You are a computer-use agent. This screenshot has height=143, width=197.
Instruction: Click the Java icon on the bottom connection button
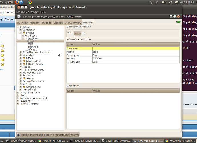(18, 135)
